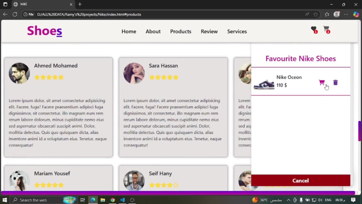Add page to favorites with star icon
This screenshot has height=204, width=362.
click(316, 14)
